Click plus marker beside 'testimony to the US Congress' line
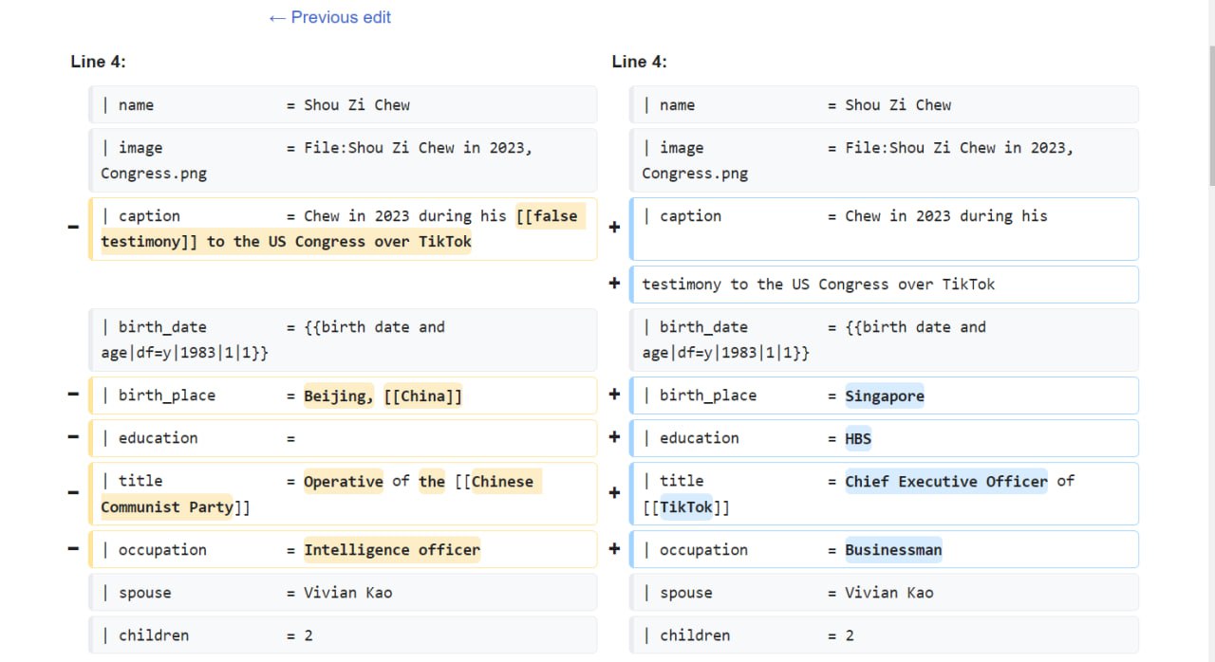The width and height of the screenshot is (1215, 662). click(x=614, y=283)
